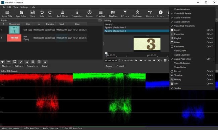The height and width of the screenshot is (130, 218).
Task: Add a clip with the playlist plus button
Action: tap(2, 62)
